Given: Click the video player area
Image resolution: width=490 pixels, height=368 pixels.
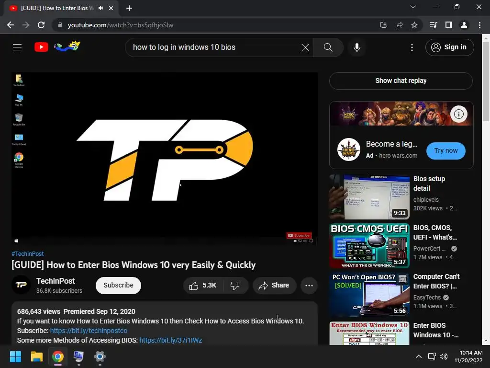Looking at the screenshot, I should 165,158.
